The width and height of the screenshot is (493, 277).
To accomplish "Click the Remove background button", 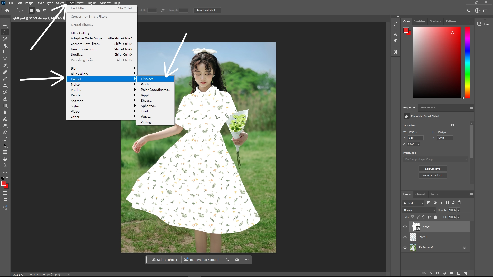I will (202, 260).
